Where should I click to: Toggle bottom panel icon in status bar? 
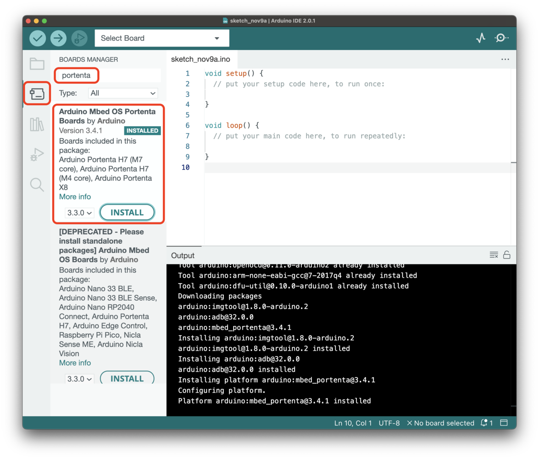(504, 423)
